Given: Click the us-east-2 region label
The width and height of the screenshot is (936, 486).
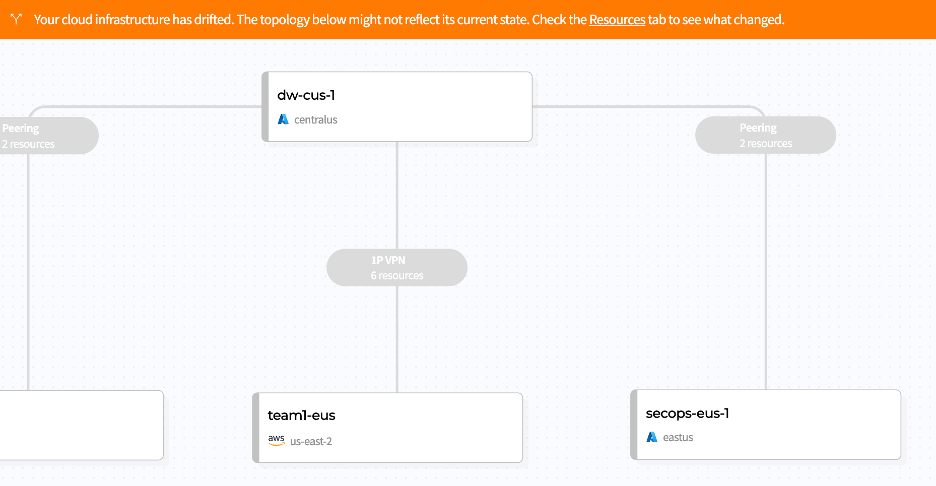Looking at the screenshot, I should pos(311,441).
